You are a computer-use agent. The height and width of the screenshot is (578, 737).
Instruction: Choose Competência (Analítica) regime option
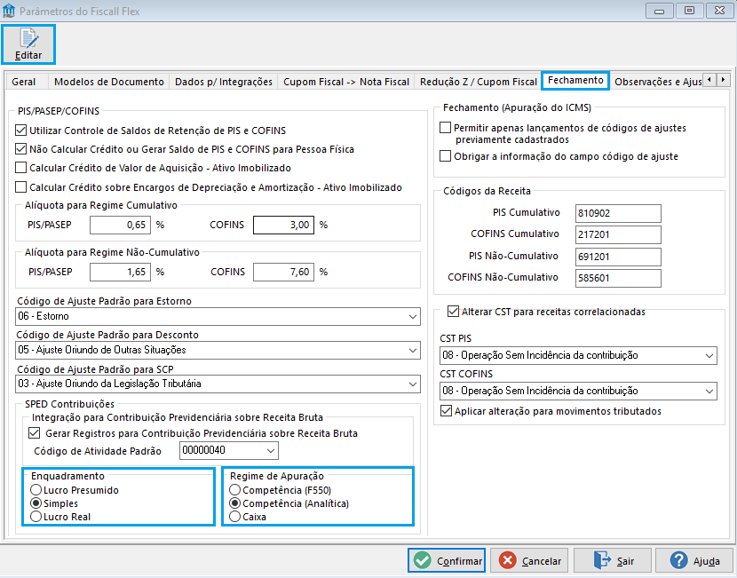tap(235, 503)
